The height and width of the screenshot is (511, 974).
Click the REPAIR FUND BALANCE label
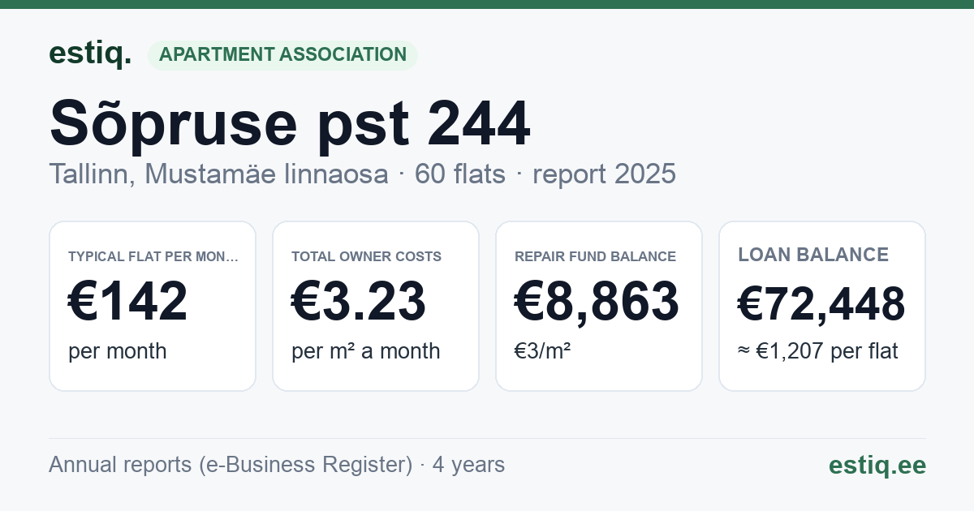pyautogui.click(x=595, y=256)
